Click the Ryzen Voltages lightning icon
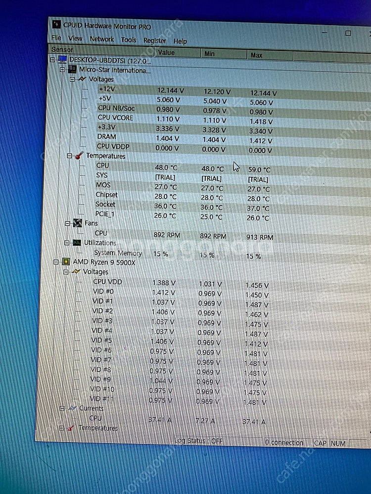This screenshot has height=494, width=371. tap(76, 271)
